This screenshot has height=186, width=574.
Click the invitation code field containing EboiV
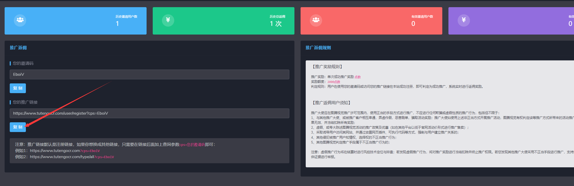(x=149, y=74)
